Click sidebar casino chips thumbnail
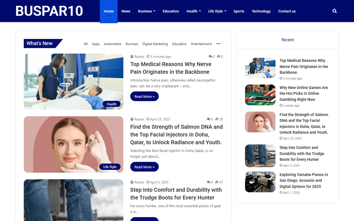Screen dimensions: 354x221 coord(260,95)
